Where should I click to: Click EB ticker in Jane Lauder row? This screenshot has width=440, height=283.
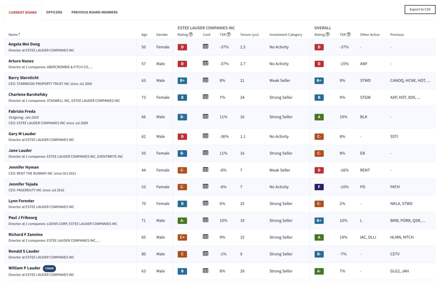coord(363,154)
